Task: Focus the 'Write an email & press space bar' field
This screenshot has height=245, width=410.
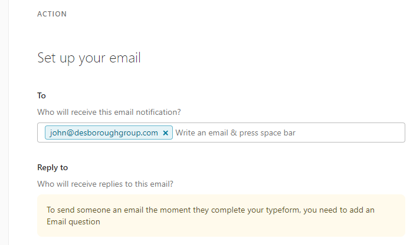Action: (289, 133)
